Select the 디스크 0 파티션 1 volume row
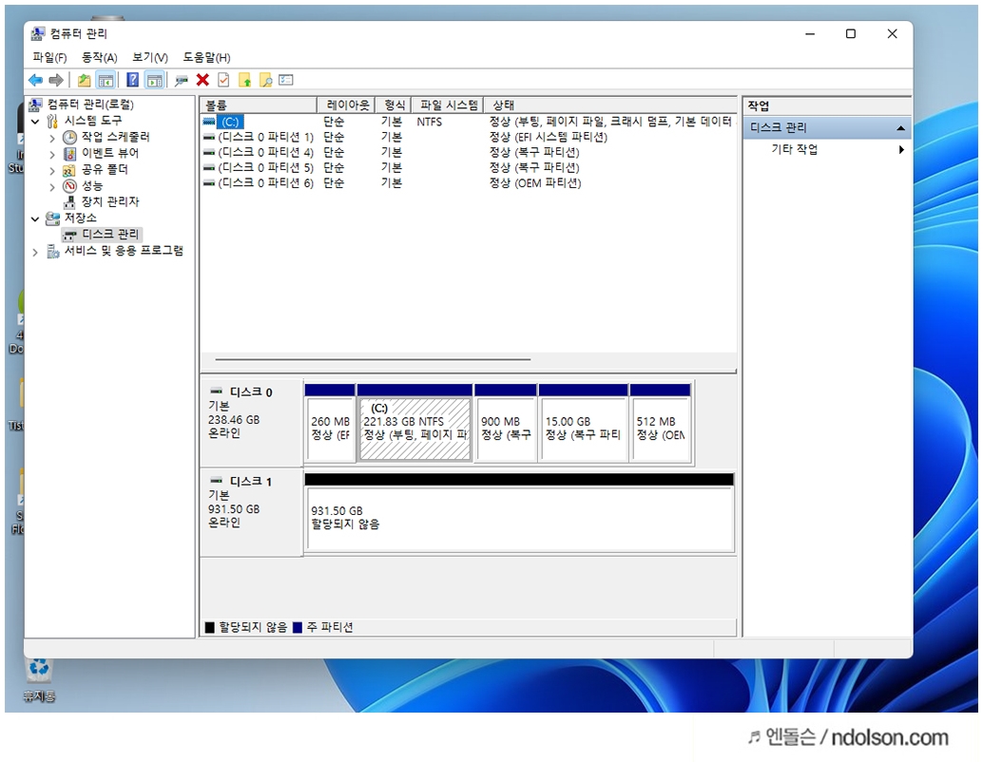The width and height of the screenshot is (983, 762). tap(468, 137)
